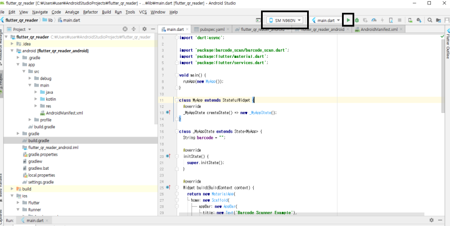Click the locate target icon in Project panel
This screenshot has height=226, width=450.
(125, 29)
